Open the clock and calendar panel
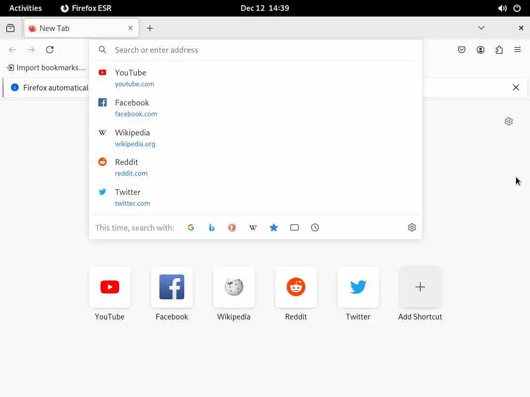 265,8
